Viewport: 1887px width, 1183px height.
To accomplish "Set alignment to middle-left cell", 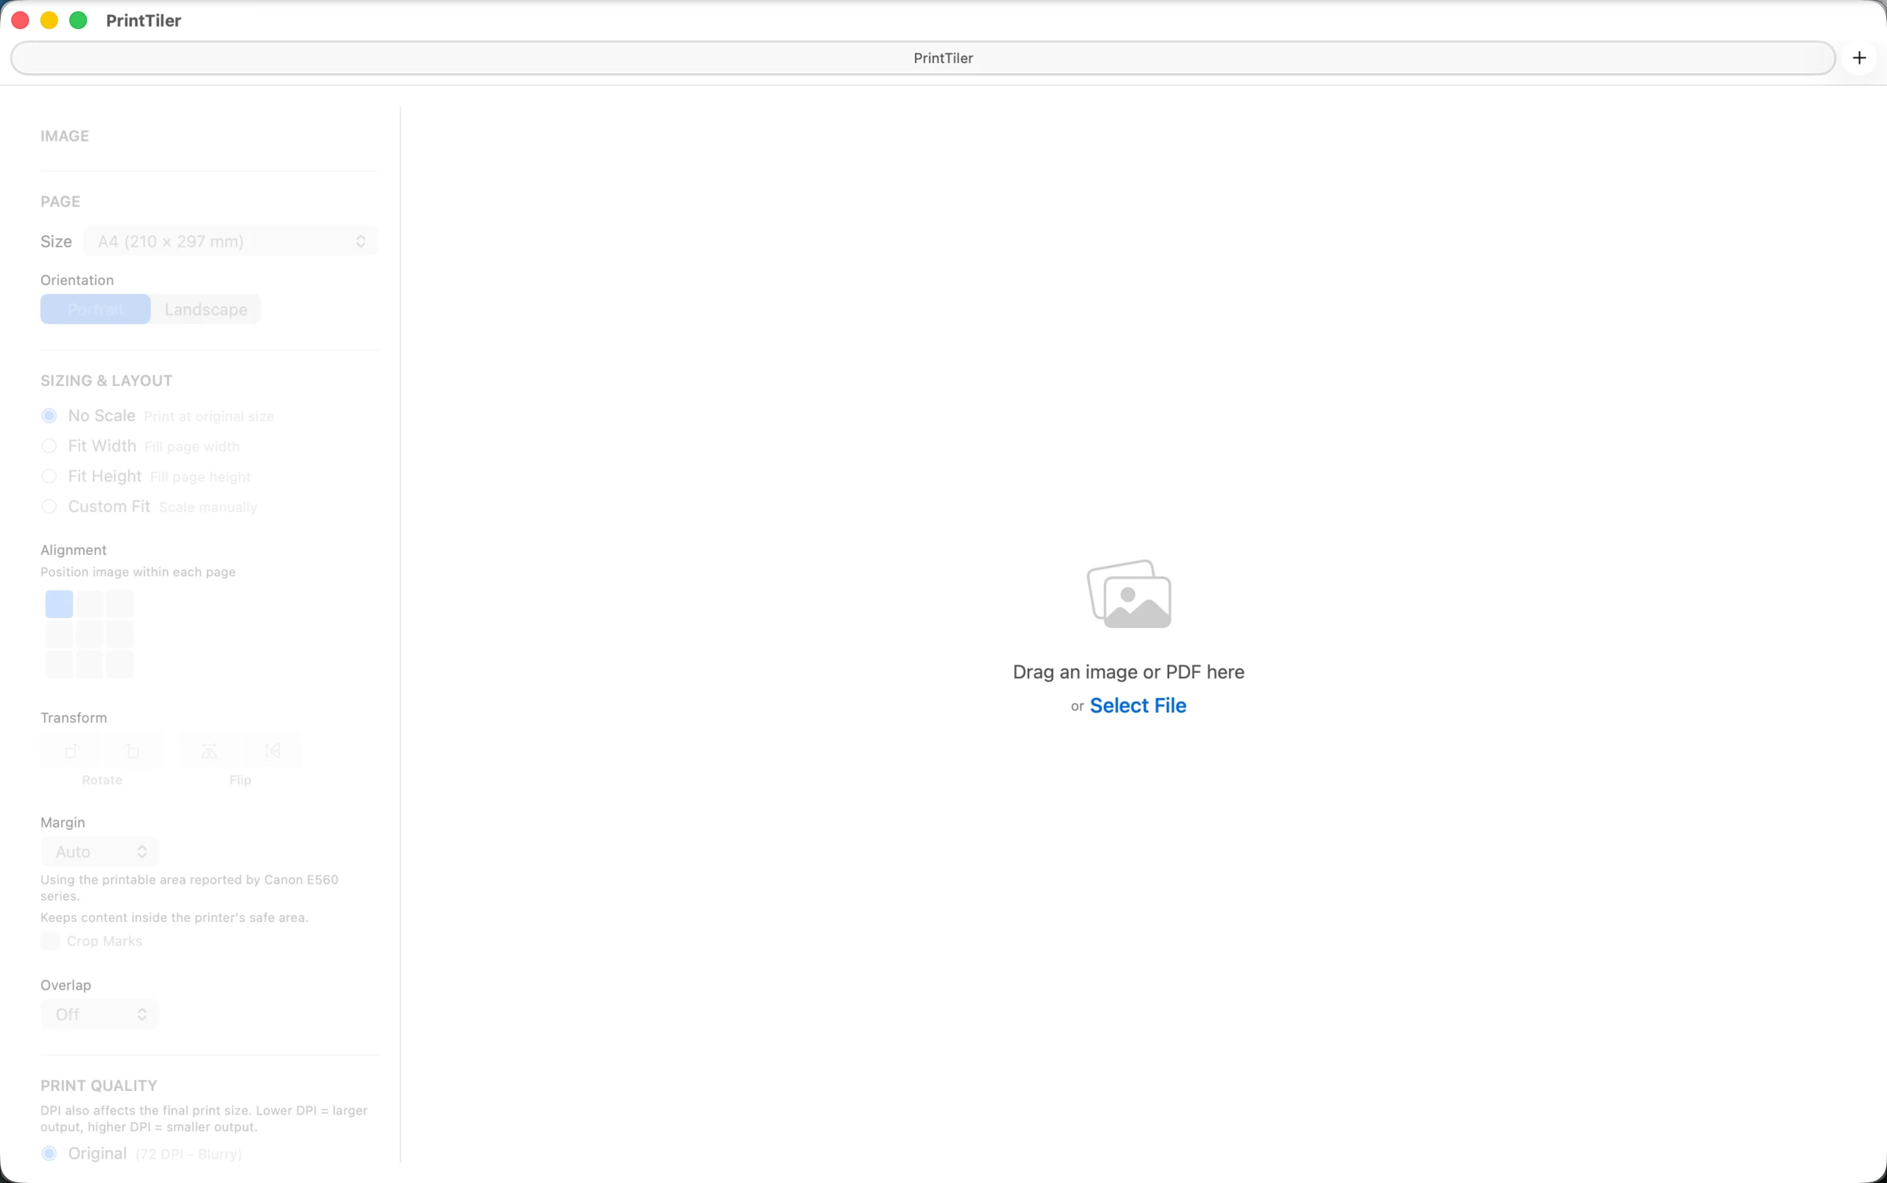I will (x=59, y=634).
